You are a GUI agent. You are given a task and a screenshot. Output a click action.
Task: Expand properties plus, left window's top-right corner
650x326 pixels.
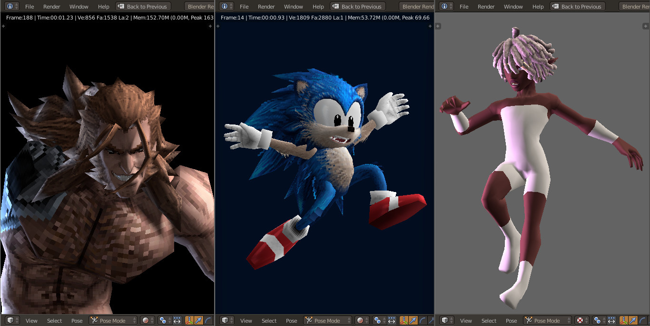[x=211, y=26]
